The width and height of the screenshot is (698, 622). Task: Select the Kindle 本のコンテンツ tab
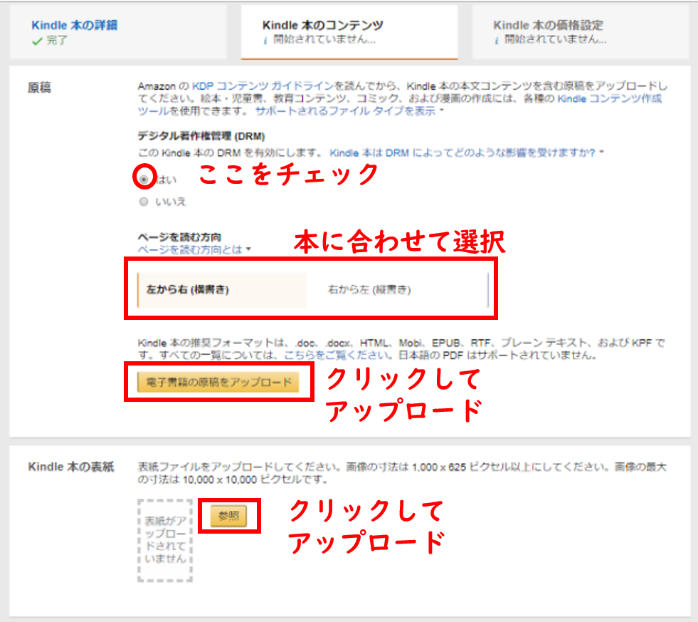(x=349, y=32)
